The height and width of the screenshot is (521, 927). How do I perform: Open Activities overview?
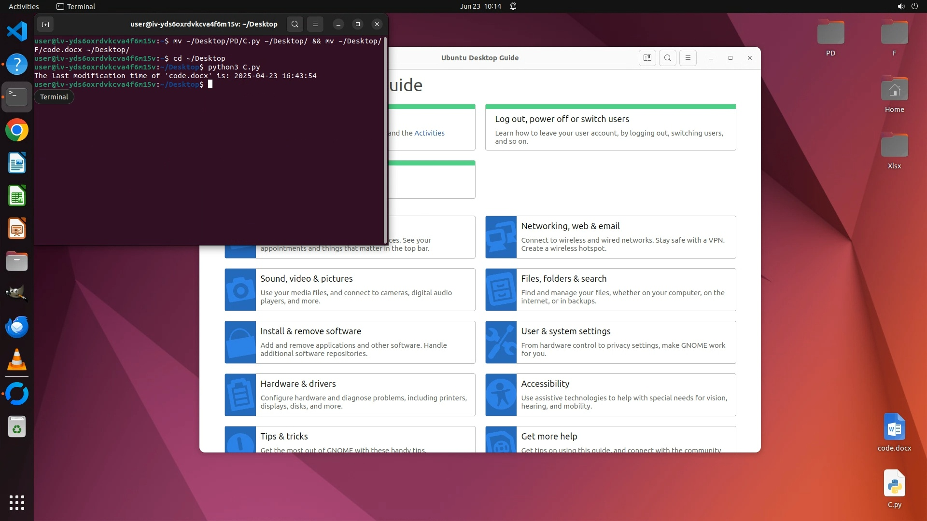(24, 6)
